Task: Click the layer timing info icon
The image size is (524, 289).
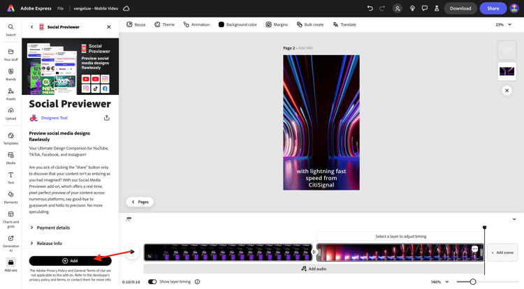Action: pyautogui.click(x=197, y=281)
